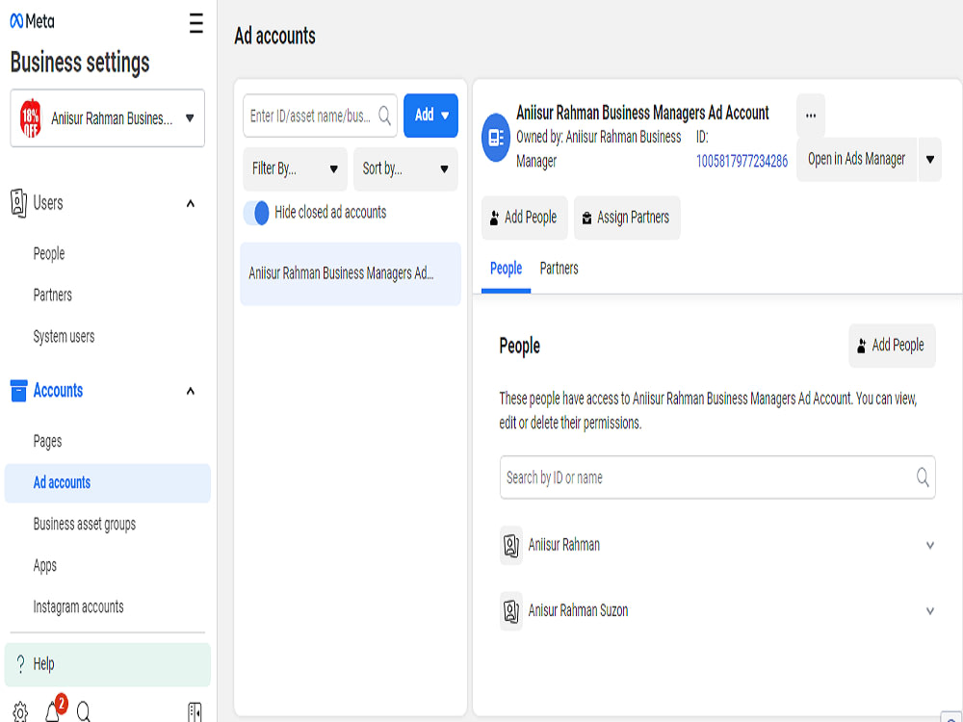Viewport: 963px width, 722px height.
Task: Click Aniisur Rahman name in people list
Action: coord(563,545)
